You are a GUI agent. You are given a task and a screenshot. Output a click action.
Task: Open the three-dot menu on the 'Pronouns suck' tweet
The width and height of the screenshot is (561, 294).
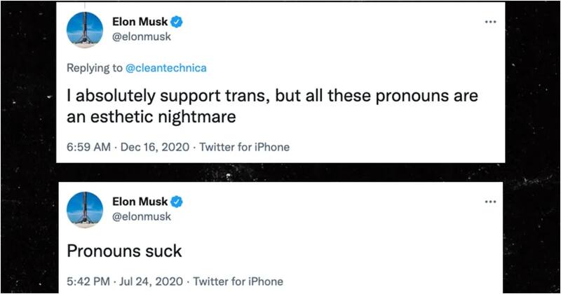490,201
